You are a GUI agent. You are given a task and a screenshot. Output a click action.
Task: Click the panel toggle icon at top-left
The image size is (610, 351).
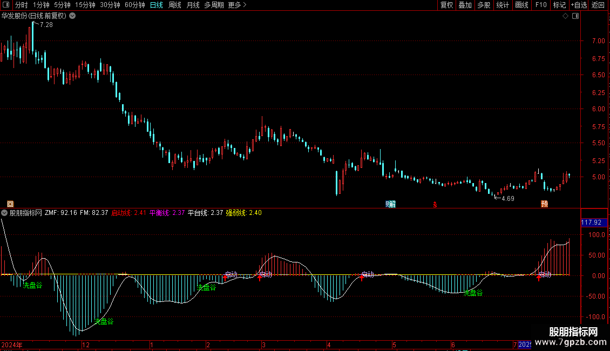click(6, 5)
